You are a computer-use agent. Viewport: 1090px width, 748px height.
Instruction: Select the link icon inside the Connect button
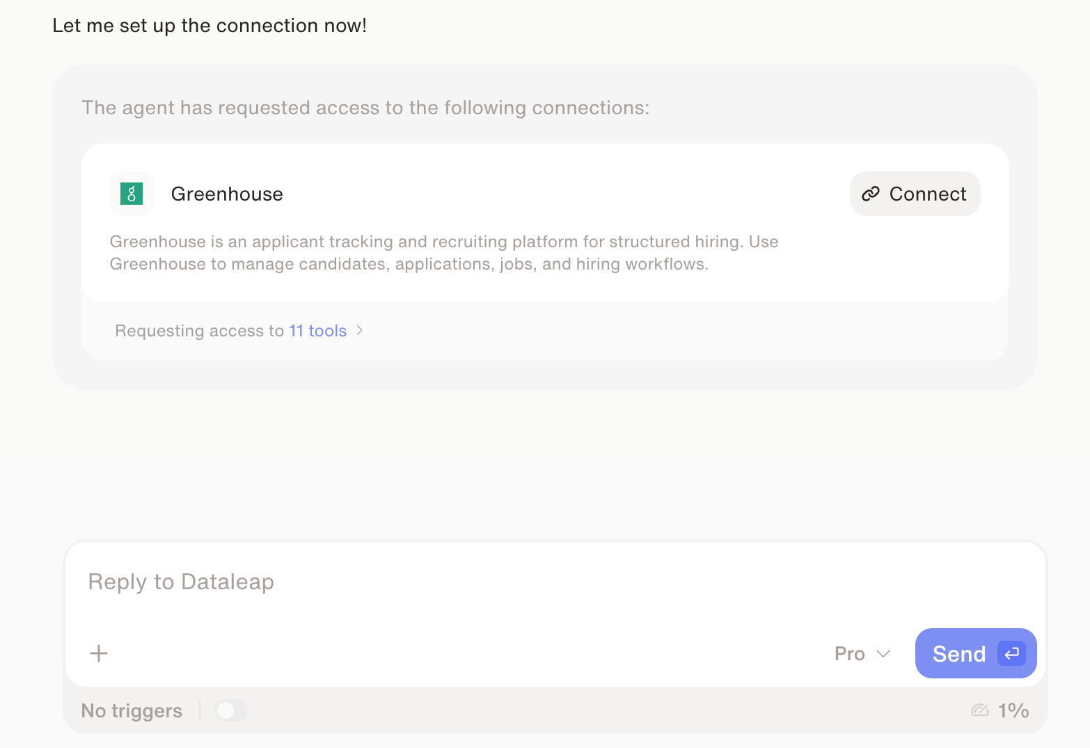click(x=871, y=194)
